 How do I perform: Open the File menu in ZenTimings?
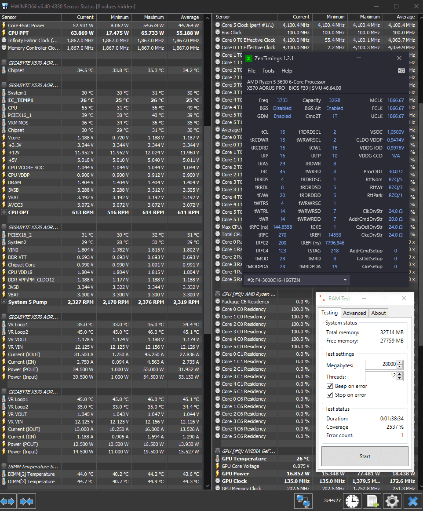tap(251, 71)
